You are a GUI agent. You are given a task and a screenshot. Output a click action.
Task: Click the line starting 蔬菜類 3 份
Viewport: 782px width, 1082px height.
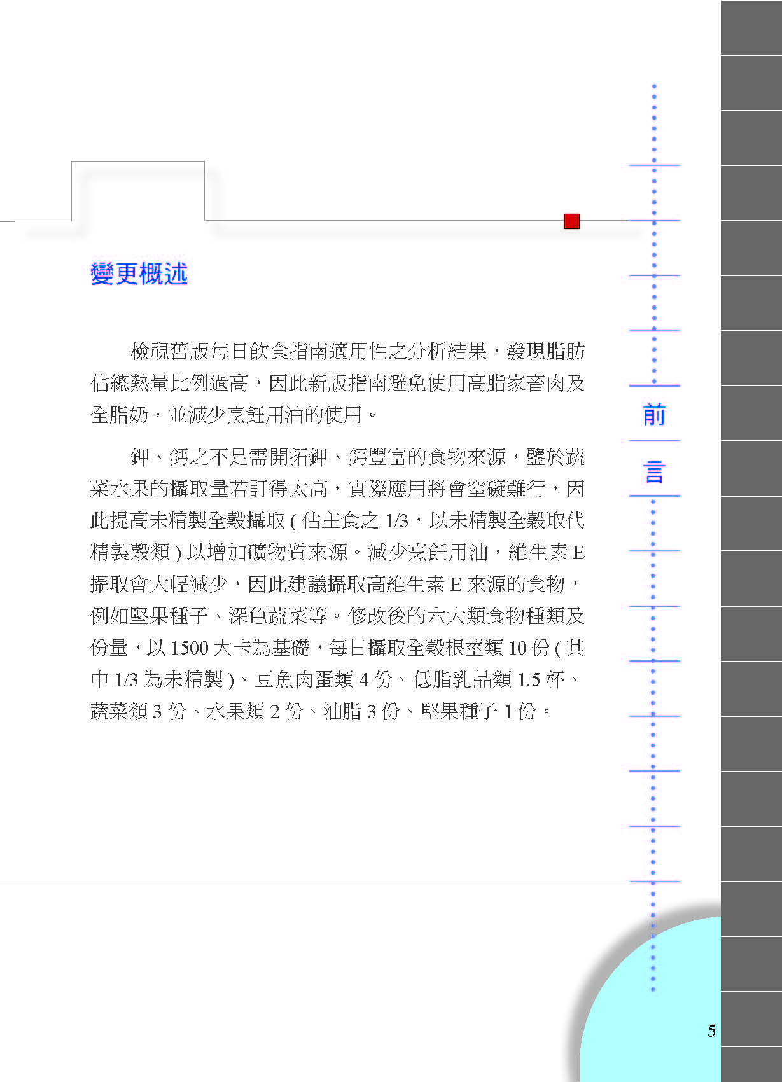[321, 711]
